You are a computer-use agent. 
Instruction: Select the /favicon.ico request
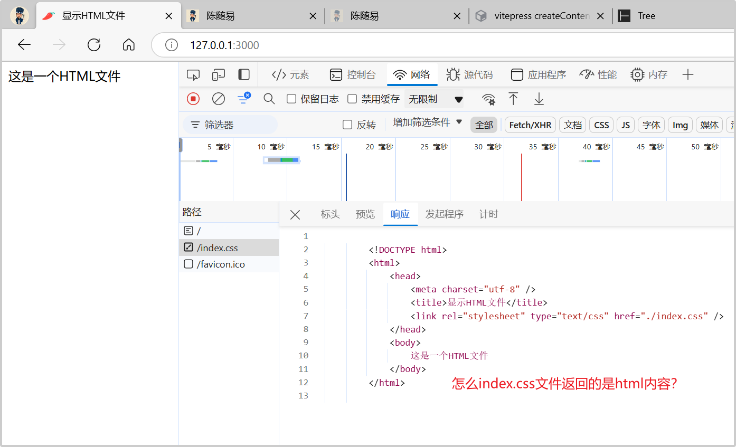tap(229, 264)
